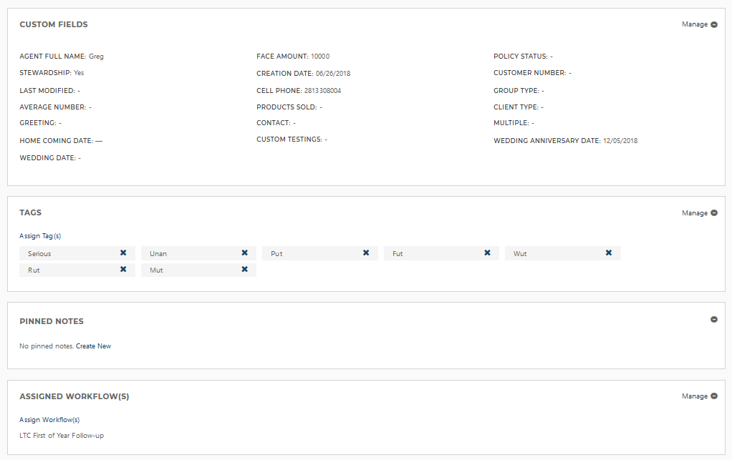Screen dimensions: 732x460
Task: Click the Assign Tag(s) link
Action: pyautogui.click(x=40, y=236)
